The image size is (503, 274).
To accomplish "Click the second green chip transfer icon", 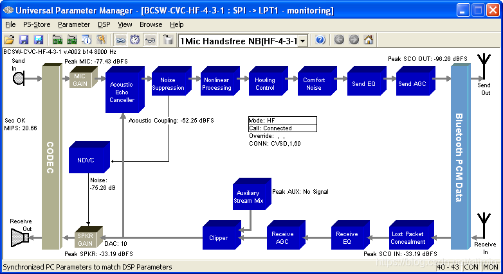I will pyautogui.click(x=71, y=40).
